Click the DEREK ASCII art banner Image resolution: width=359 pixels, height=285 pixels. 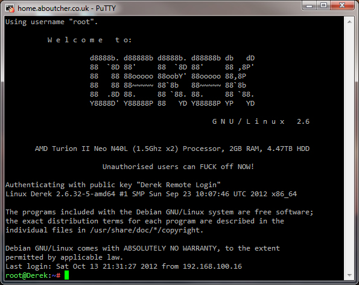(172, 81)
